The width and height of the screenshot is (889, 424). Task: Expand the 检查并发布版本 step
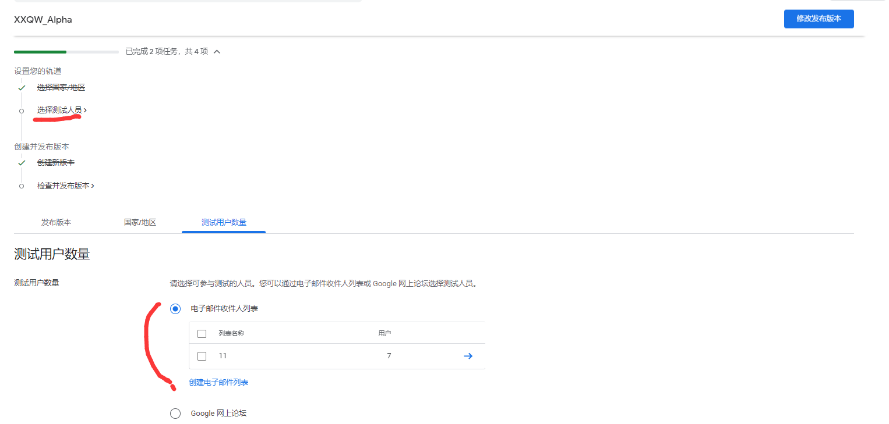(x=66, y=185)
